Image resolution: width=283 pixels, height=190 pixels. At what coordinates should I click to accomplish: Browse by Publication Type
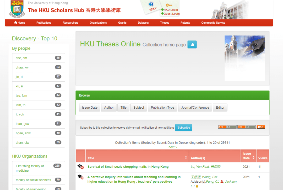tap(163, 108)
